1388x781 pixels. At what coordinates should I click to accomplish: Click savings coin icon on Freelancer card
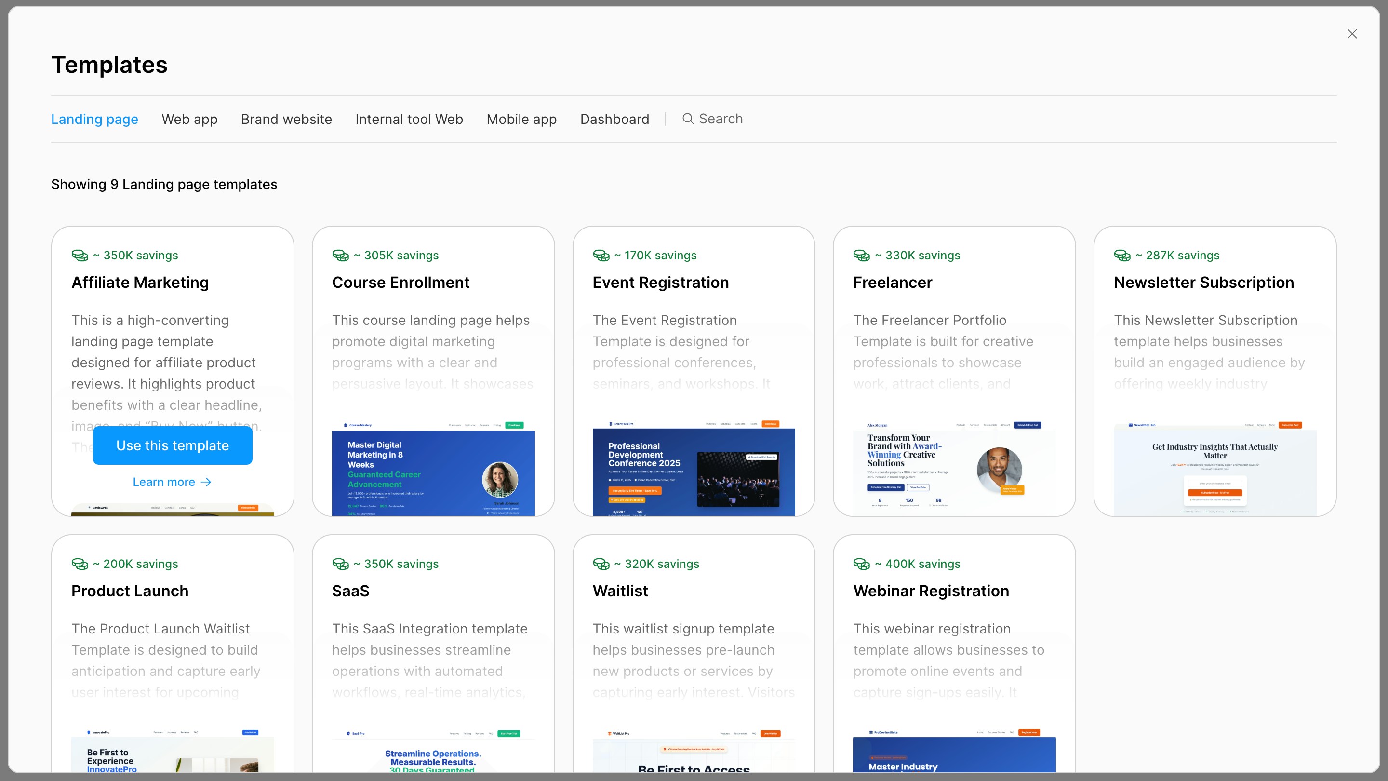(x=862, y=256)
